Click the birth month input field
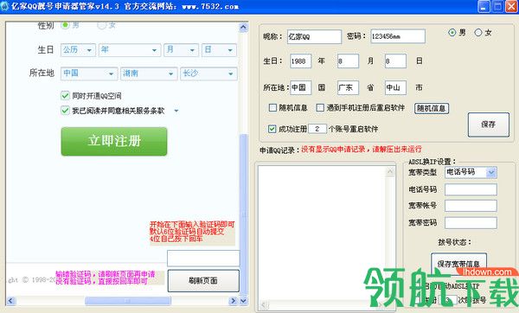 [x=348, y=61]
